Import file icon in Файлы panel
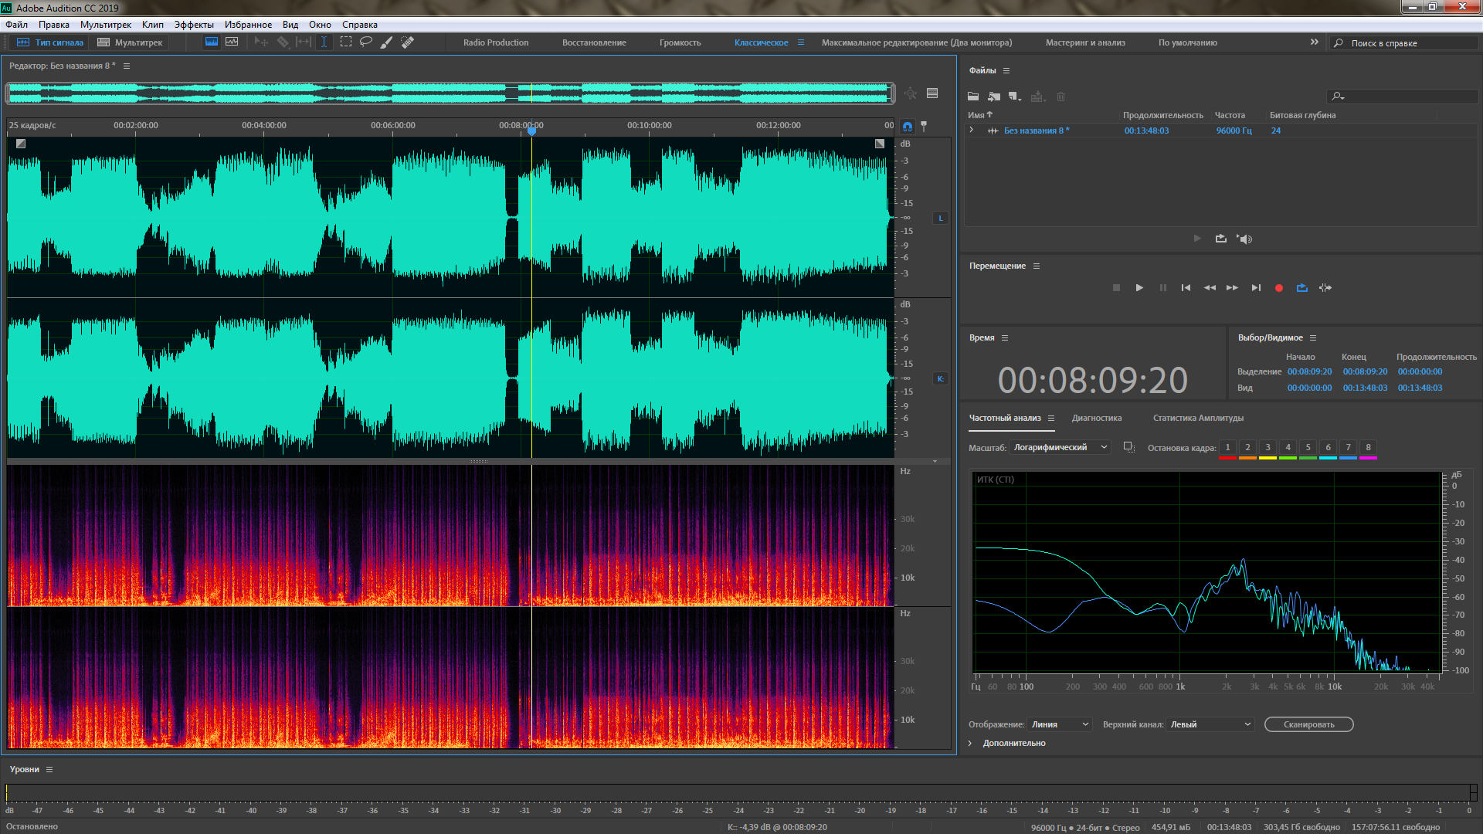1483x834 pixels. coord(994,97)
